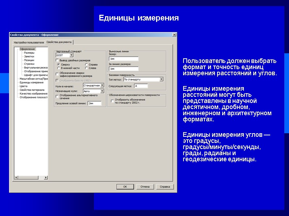Screen dimensions: 289x216
Task: Switch to the Настройки пользователя tab
Action: point(28,41)
